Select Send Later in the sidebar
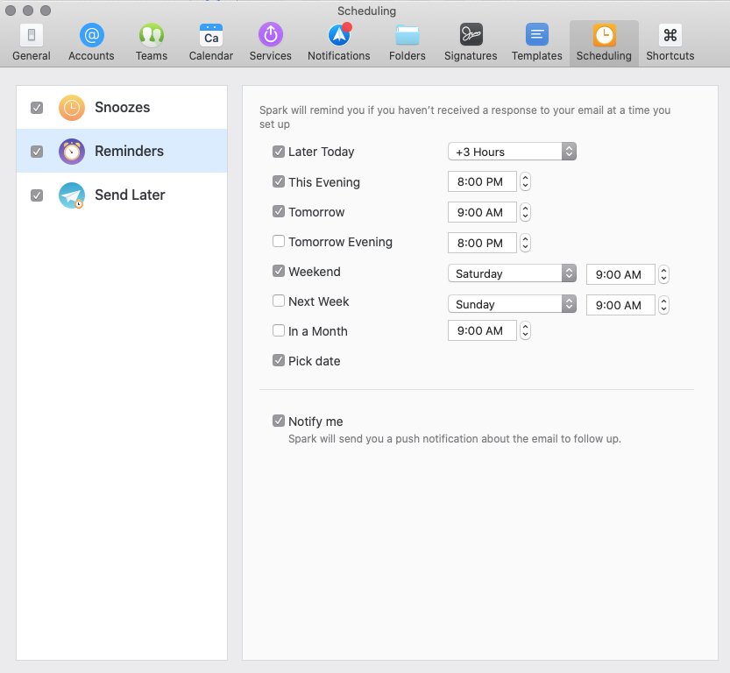 pyautogui.click(x=130, y=195)
